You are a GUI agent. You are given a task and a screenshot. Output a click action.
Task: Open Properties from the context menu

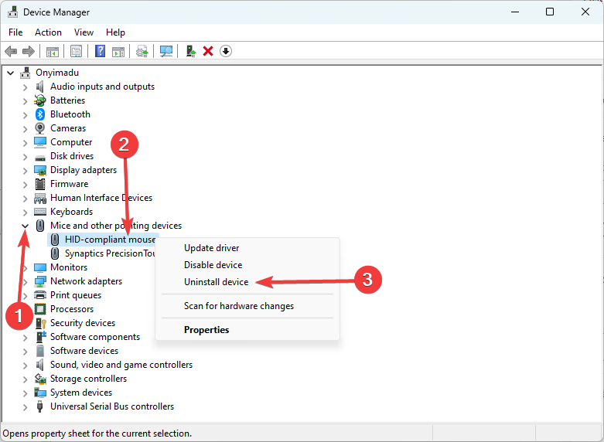[247, 330]
